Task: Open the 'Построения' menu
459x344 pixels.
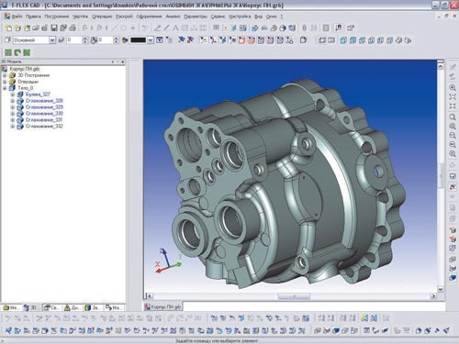Action: point(57,17)
